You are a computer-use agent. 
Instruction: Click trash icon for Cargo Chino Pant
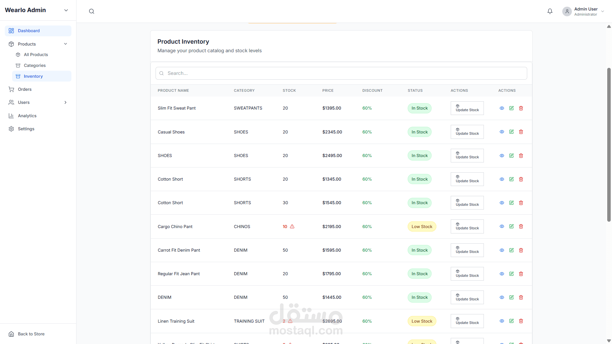coord(521,226)
